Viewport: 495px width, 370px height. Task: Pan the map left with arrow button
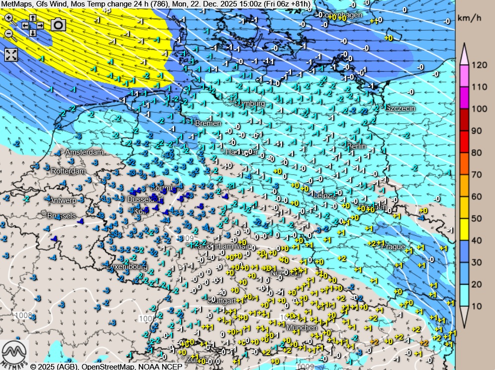coord(25,25)
